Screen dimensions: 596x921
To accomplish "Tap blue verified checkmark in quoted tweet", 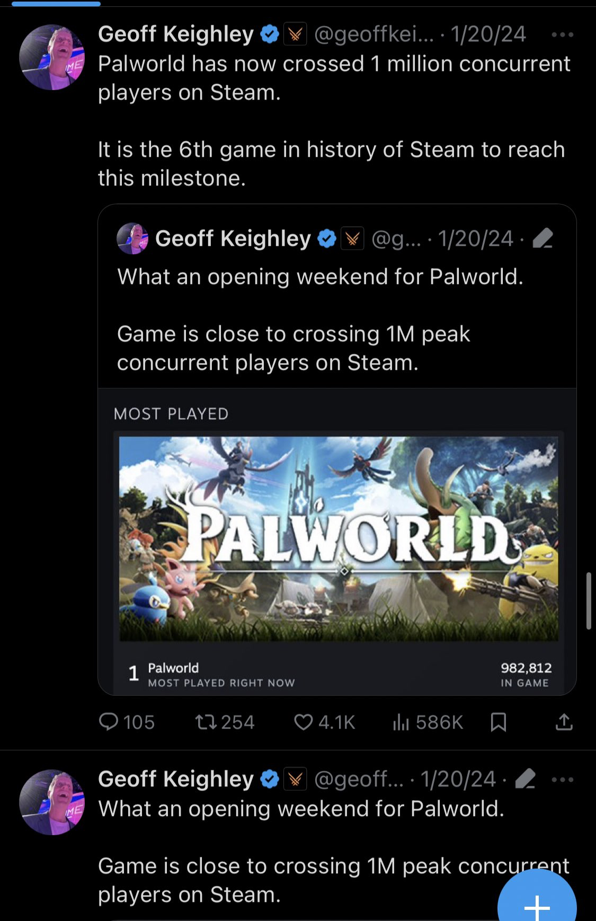I will pyautogui.click(x=327, y=238).
